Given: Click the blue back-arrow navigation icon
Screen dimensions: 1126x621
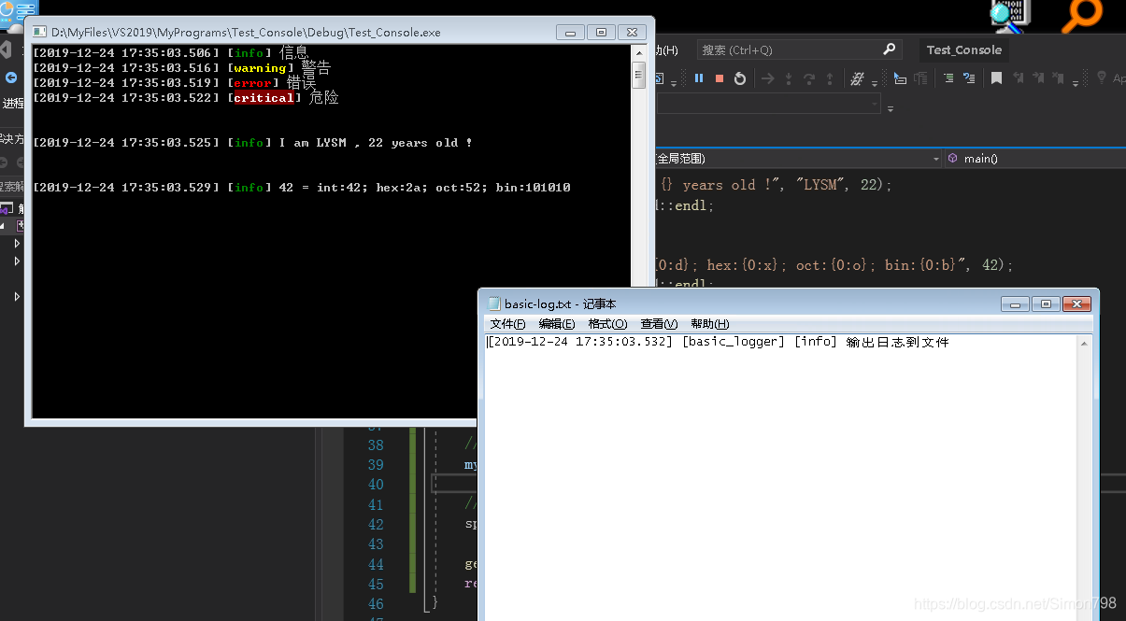Looking at the screenshot, I should (11, 78).
